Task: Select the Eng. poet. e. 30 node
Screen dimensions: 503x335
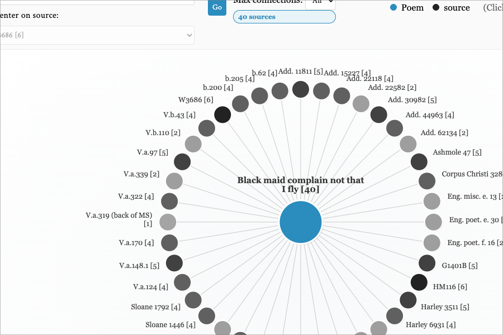Action: (433, 222)
